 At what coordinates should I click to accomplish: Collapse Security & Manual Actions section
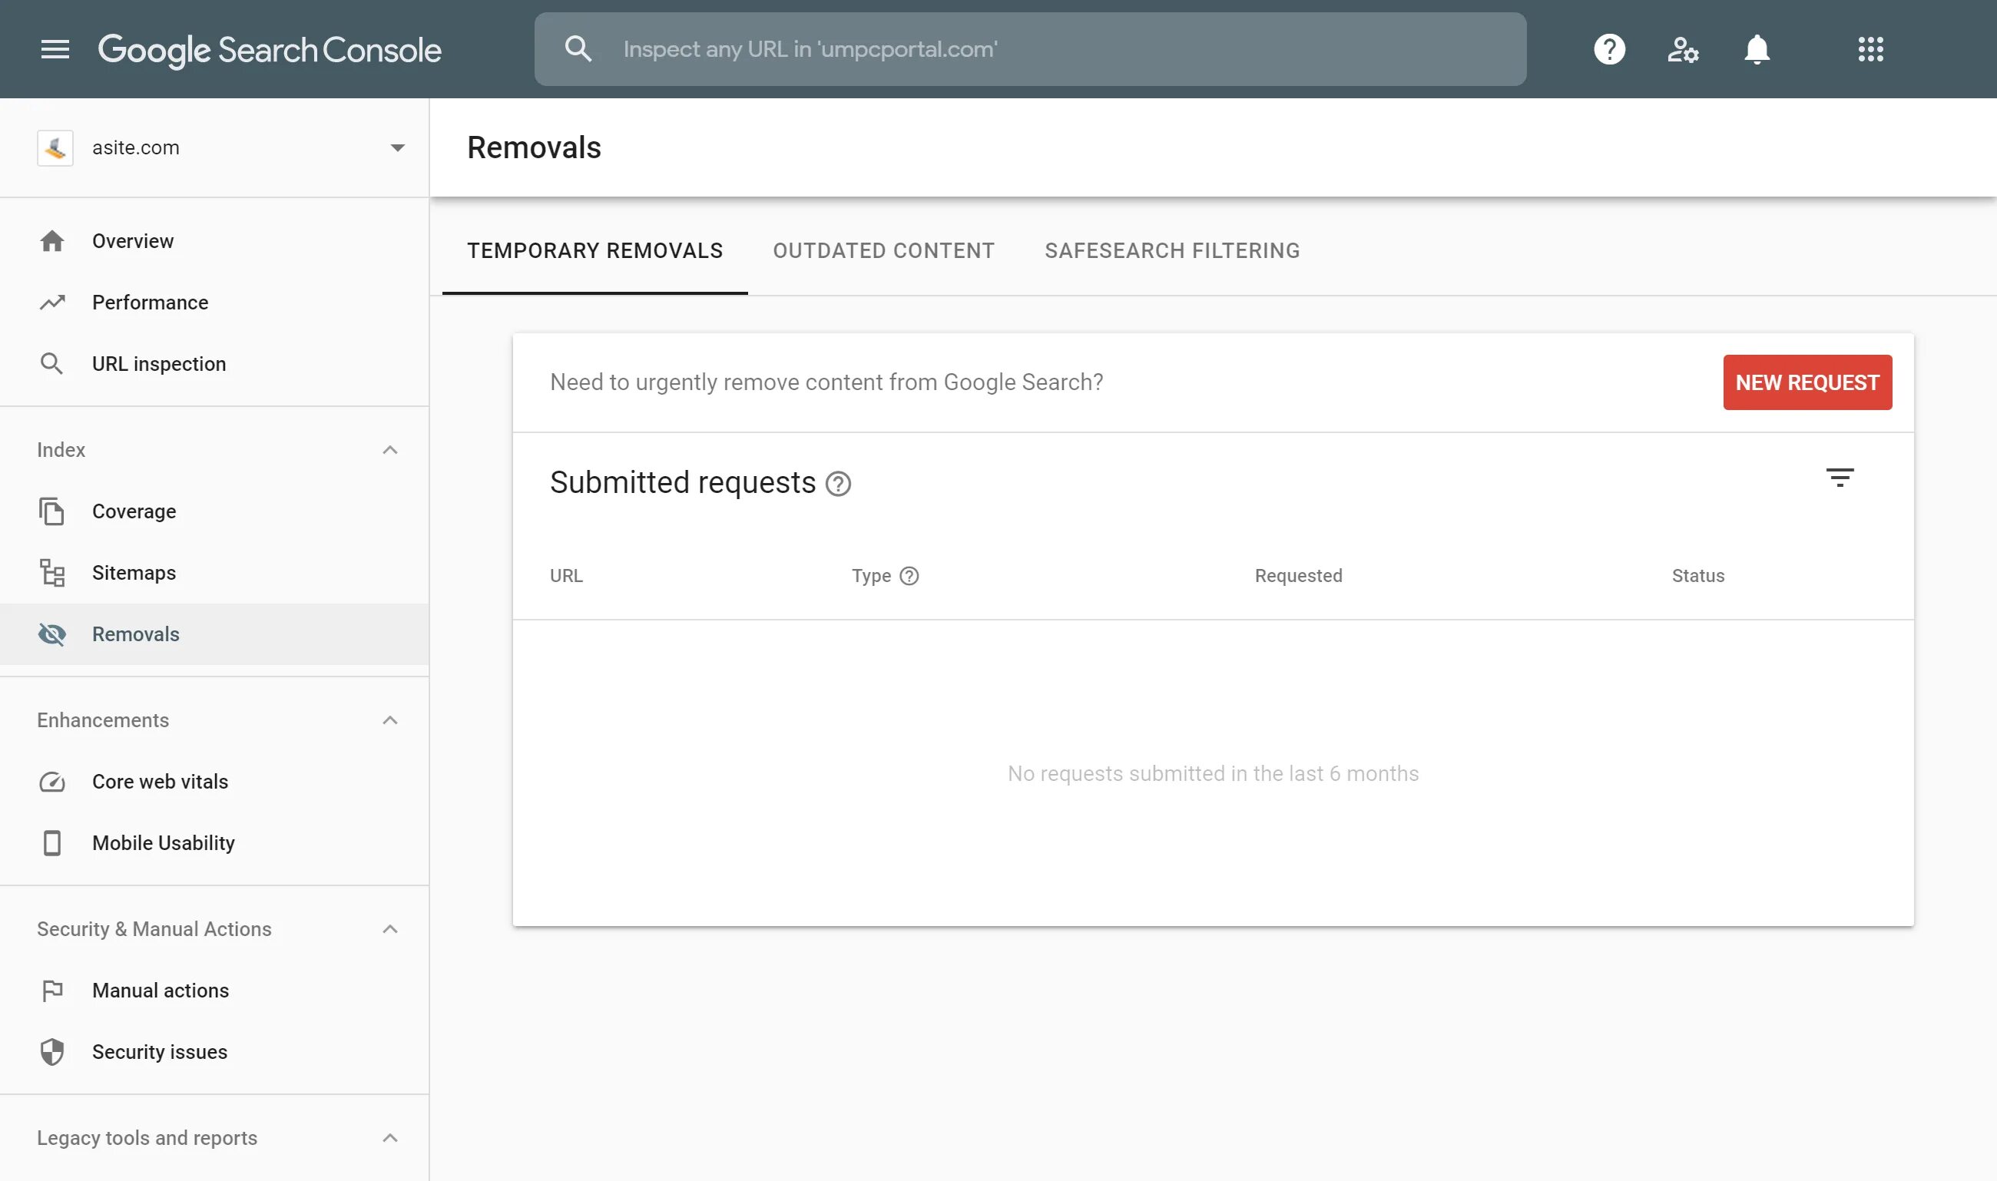[390, 930]
